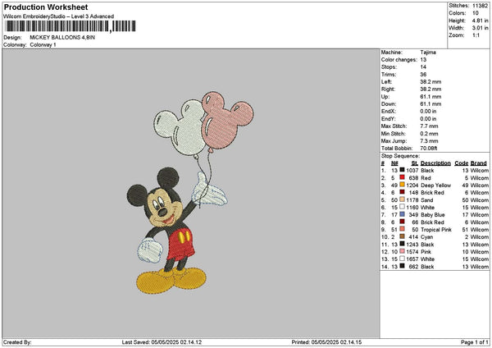Click the Machine value "Tajima"
The height and width of the screenshot is (348, 492).
(428, 53)
